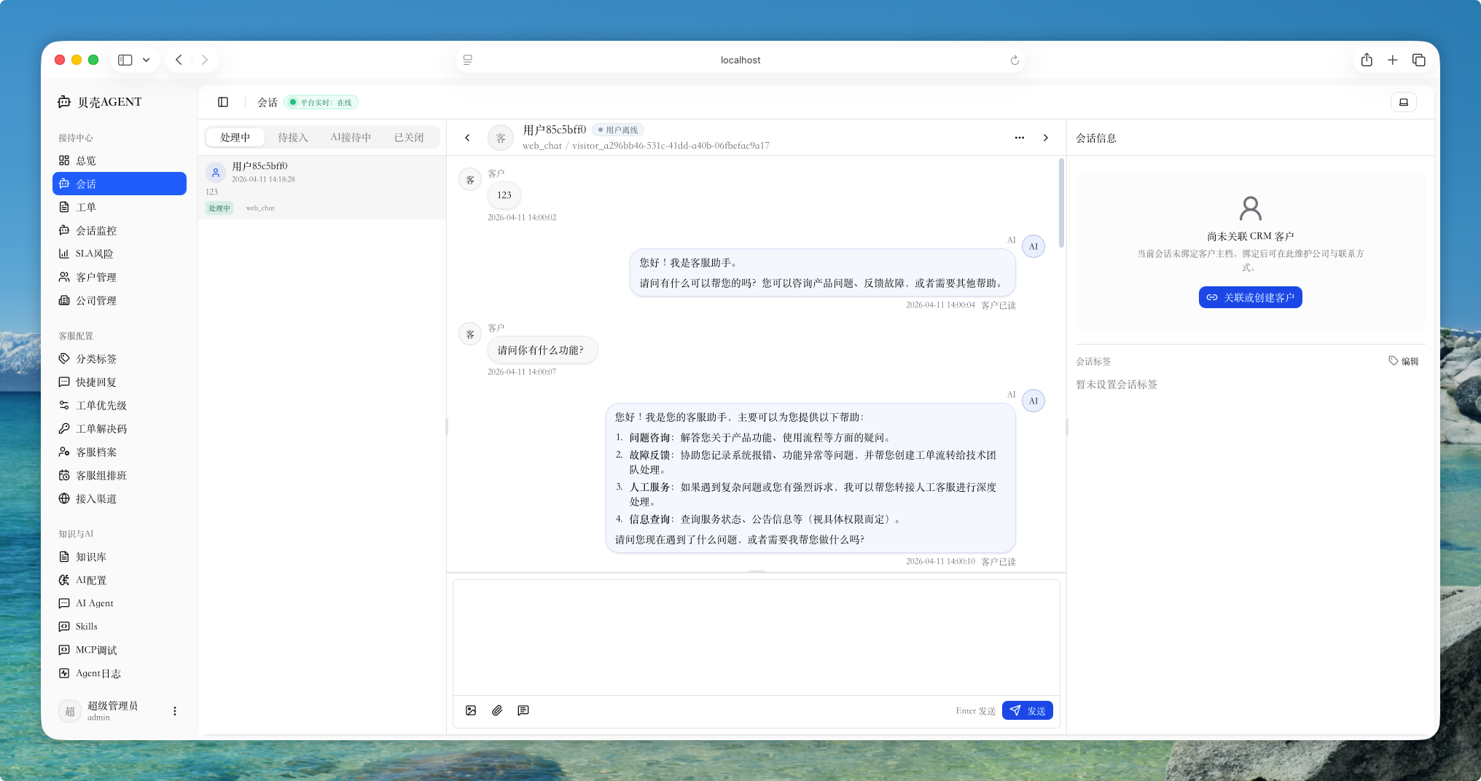
Task: Click the 平台实时：在线 status badge
Action: click(x=319, y=102)
